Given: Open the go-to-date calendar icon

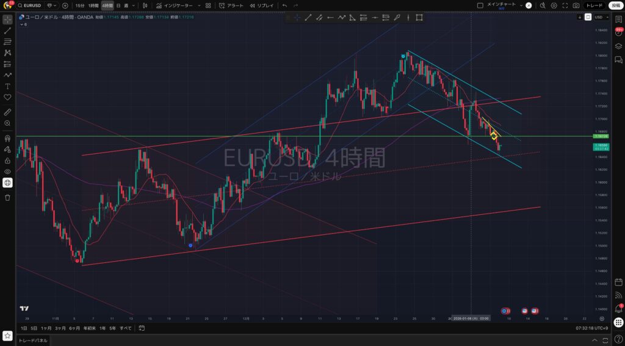Looking at the screenshot, I should (142, 328).
